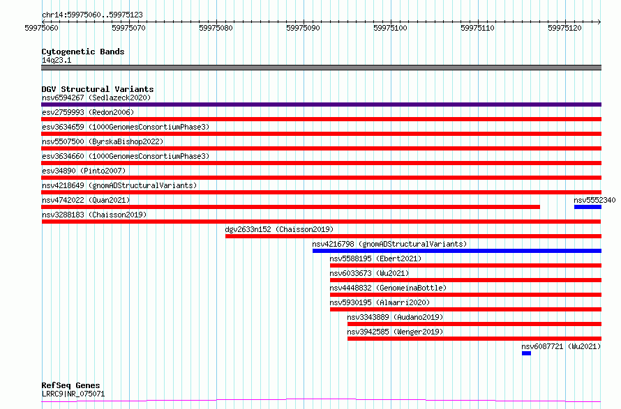Select variant nsv3288183 (Chaisson2019) label
Screen dimensions: 621x409
(94, 215)
